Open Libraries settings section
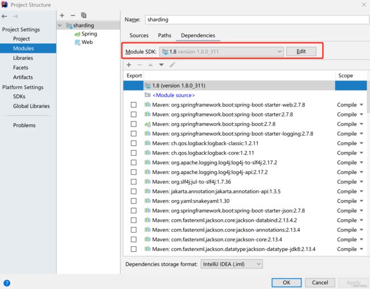370x289 pixels. [x=23, y=58]
